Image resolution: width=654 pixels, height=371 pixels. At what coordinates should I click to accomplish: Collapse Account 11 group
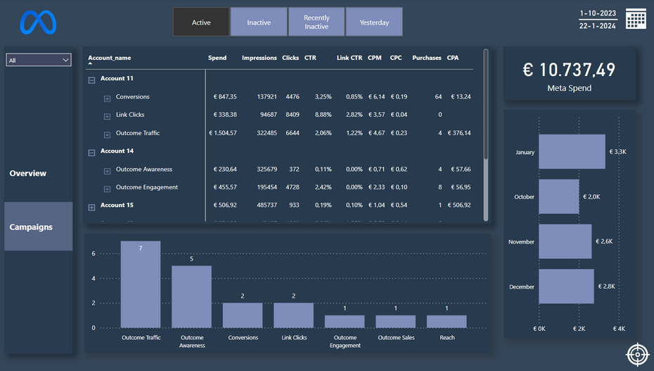[x=91, y=80]
